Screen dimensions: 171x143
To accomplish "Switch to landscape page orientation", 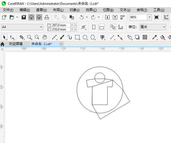I will pos(102,27).
